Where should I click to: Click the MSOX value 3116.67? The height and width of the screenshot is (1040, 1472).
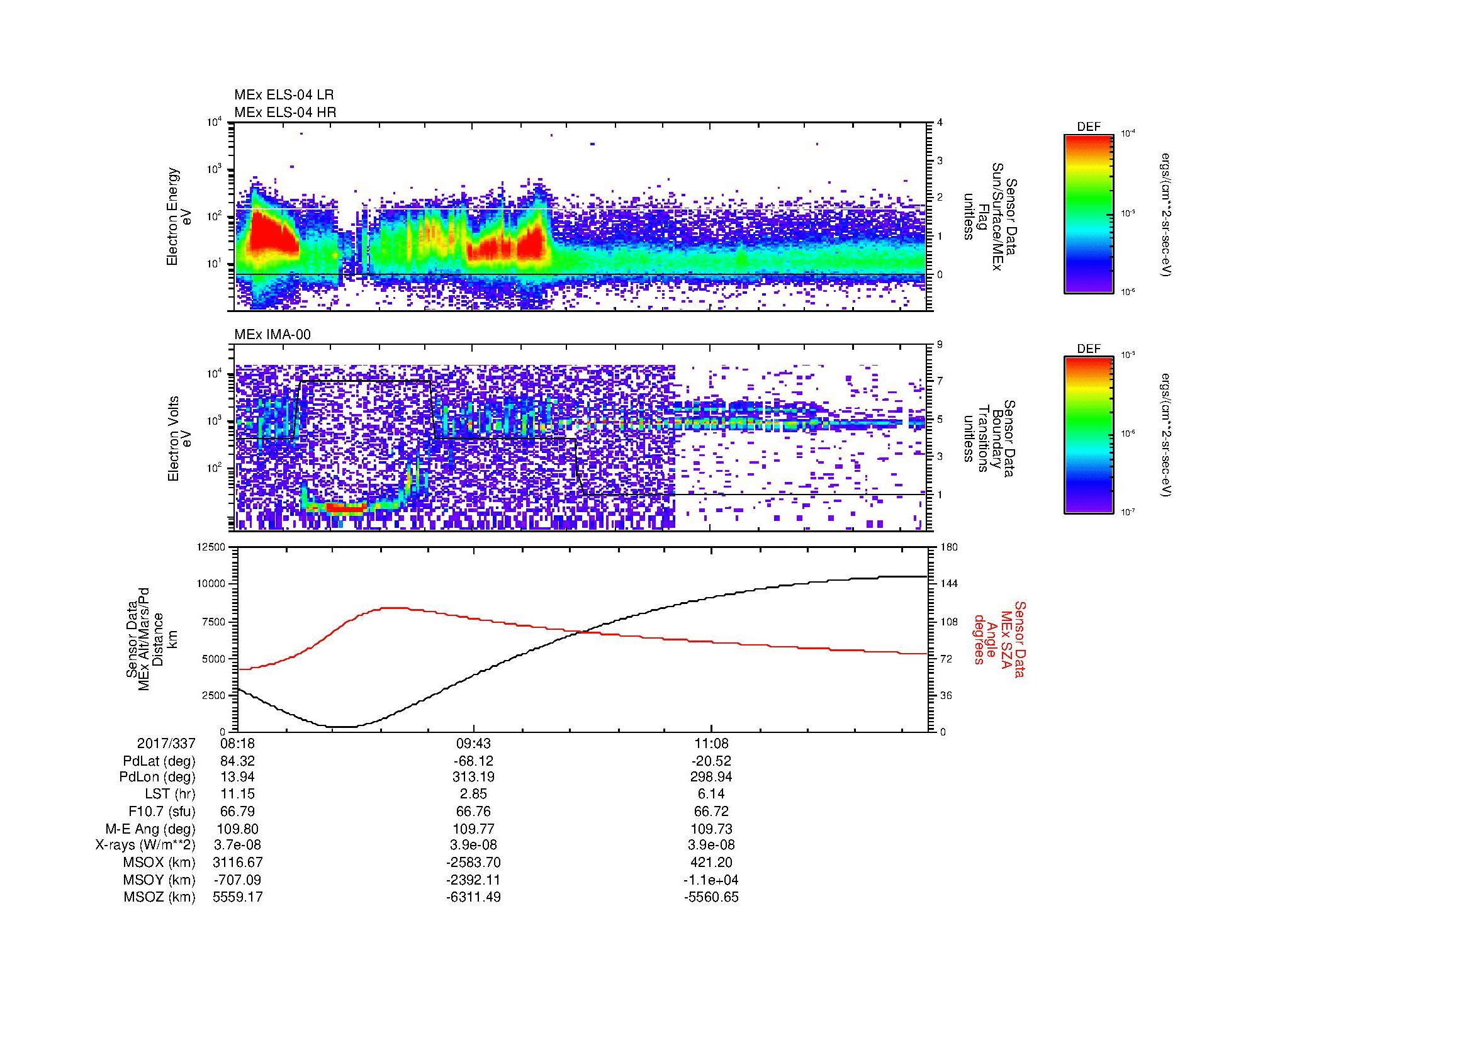[237, 863]
